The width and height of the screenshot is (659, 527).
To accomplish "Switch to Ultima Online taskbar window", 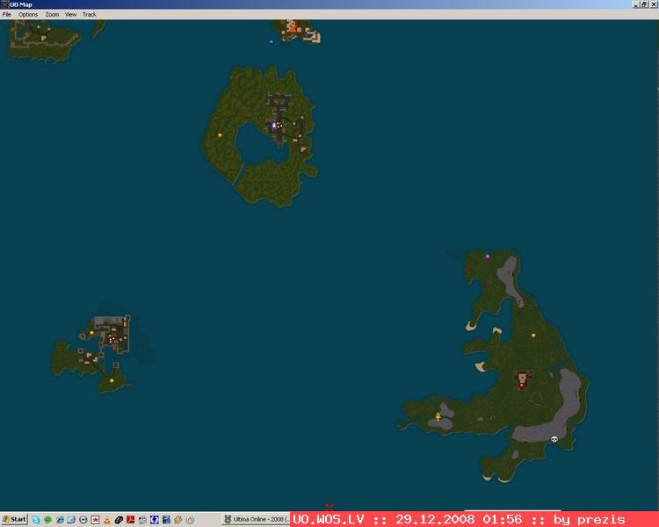I will [x=257, y=519].
